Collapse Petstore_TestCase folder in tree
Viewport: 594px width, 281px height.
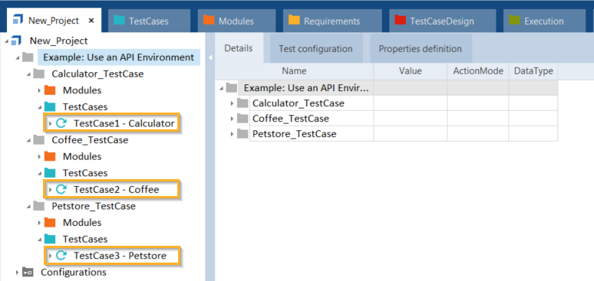coord(28,207)
